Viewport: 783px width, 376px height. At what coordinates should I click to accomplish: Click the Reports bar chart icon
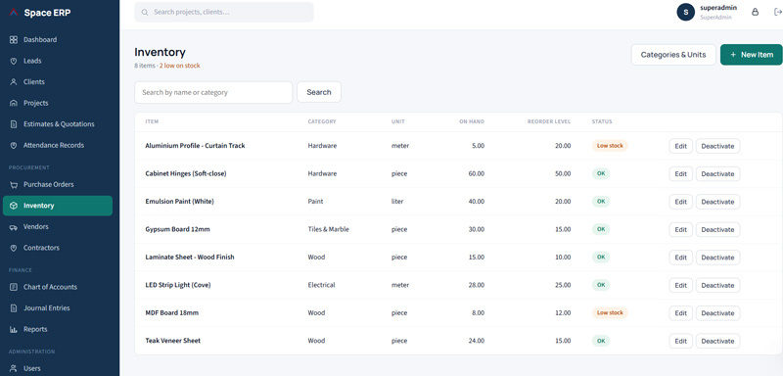pyautogui.click(x=14, y=330)
